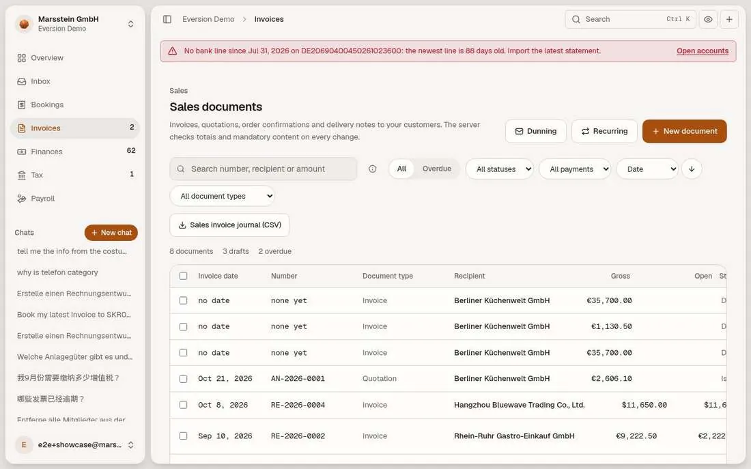Open the Date sort dropdown
The width and height of the screenshot is (751, 469).
pos(647,169)
